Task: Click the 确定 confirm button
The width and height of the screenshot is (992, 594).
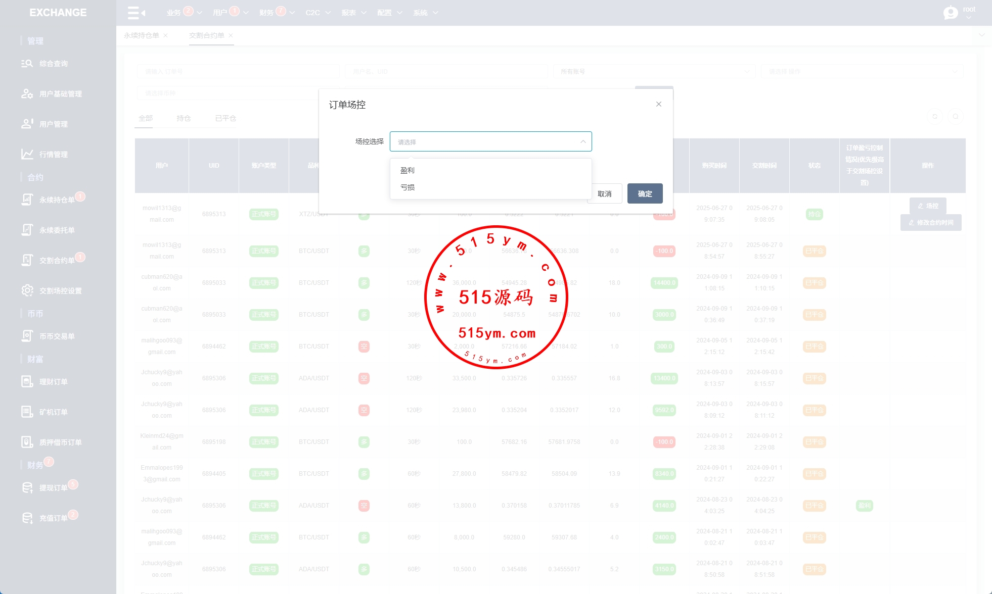Action: 645,193
